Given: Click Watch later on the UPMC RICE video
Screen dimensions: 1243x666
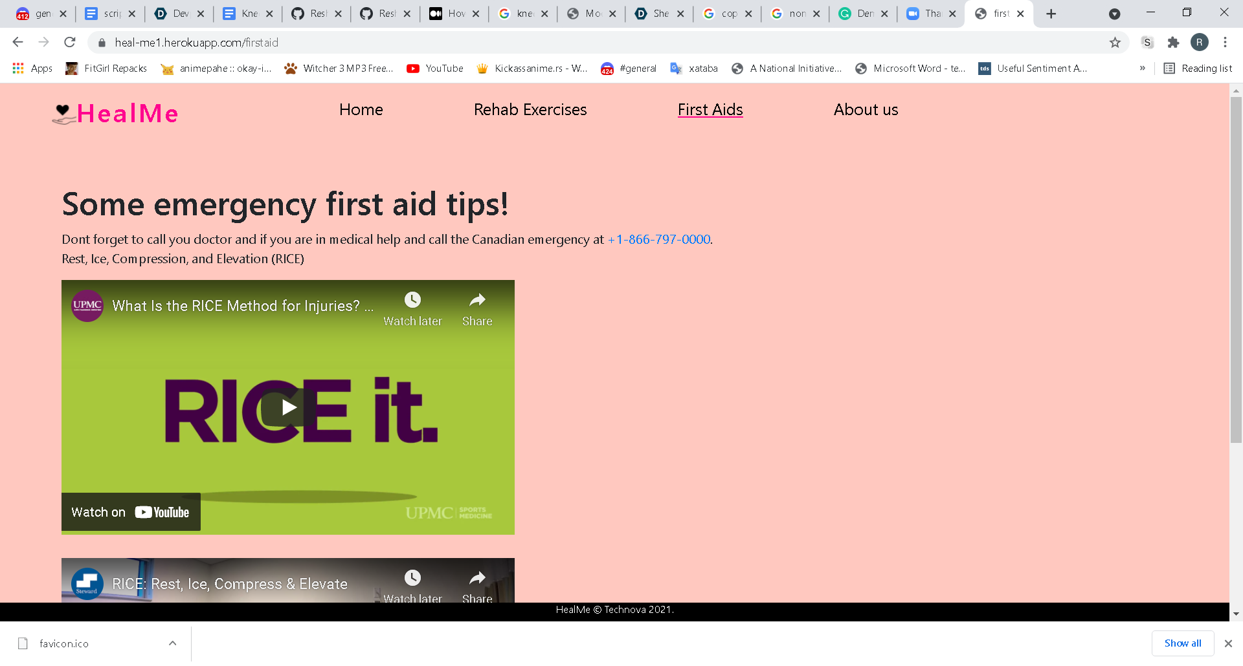Looking at the screenshot, I should pos(412,309).
